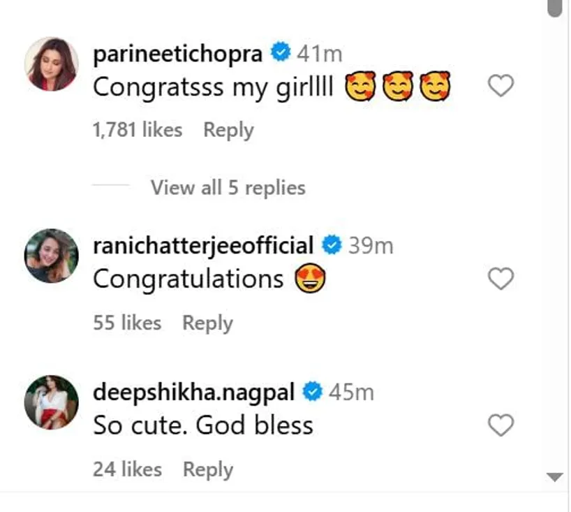
Task: Open parineetichopra's profile picture
Action: point(51,65)
